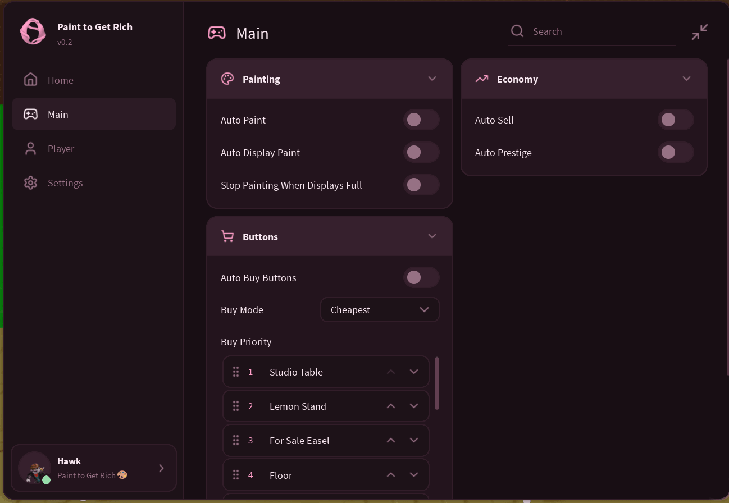The image size is (729, 503).
Task: Open the Player tab label
Action: [61, 149]
